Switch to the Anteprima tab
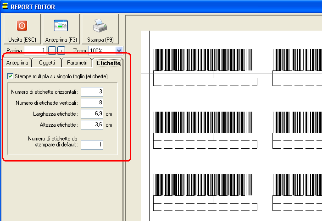Screen dimensions: 322x221 pos(17,63)
